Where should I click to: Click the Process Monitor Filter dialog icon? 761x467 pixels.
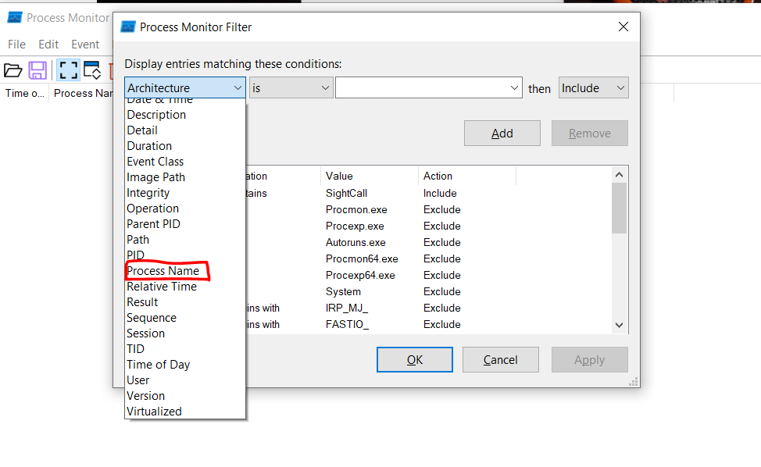tap(128, 27)
